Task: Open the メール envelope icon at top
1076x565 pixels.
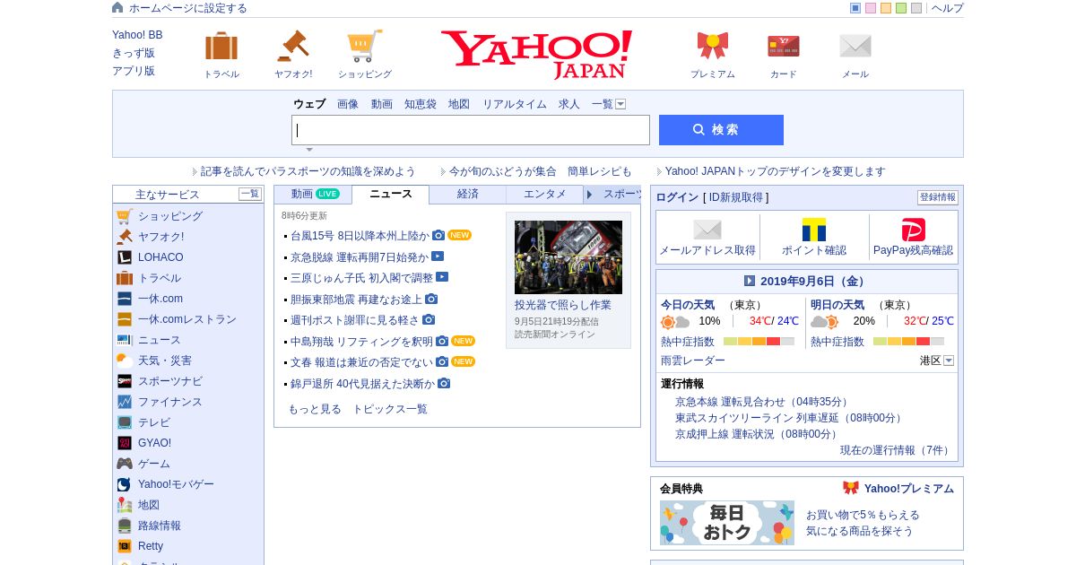Action: [x=855, y=46]
